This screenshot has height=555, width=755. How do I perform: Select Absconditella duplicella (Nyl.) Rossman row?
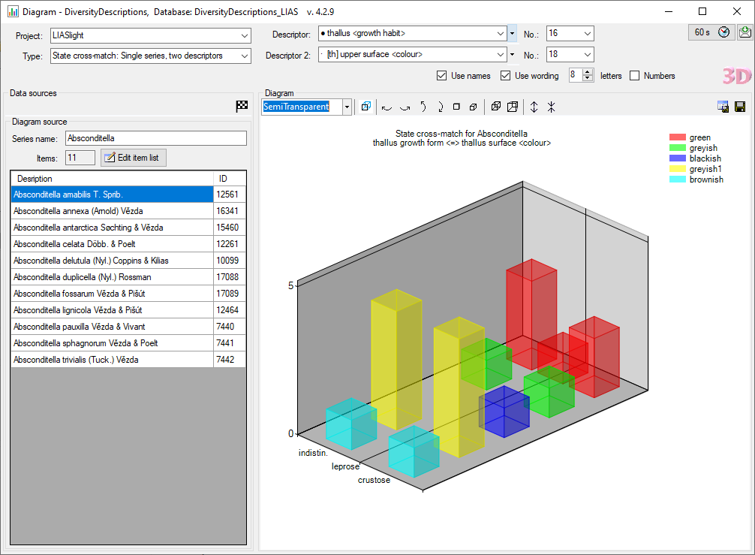[112, 277]
